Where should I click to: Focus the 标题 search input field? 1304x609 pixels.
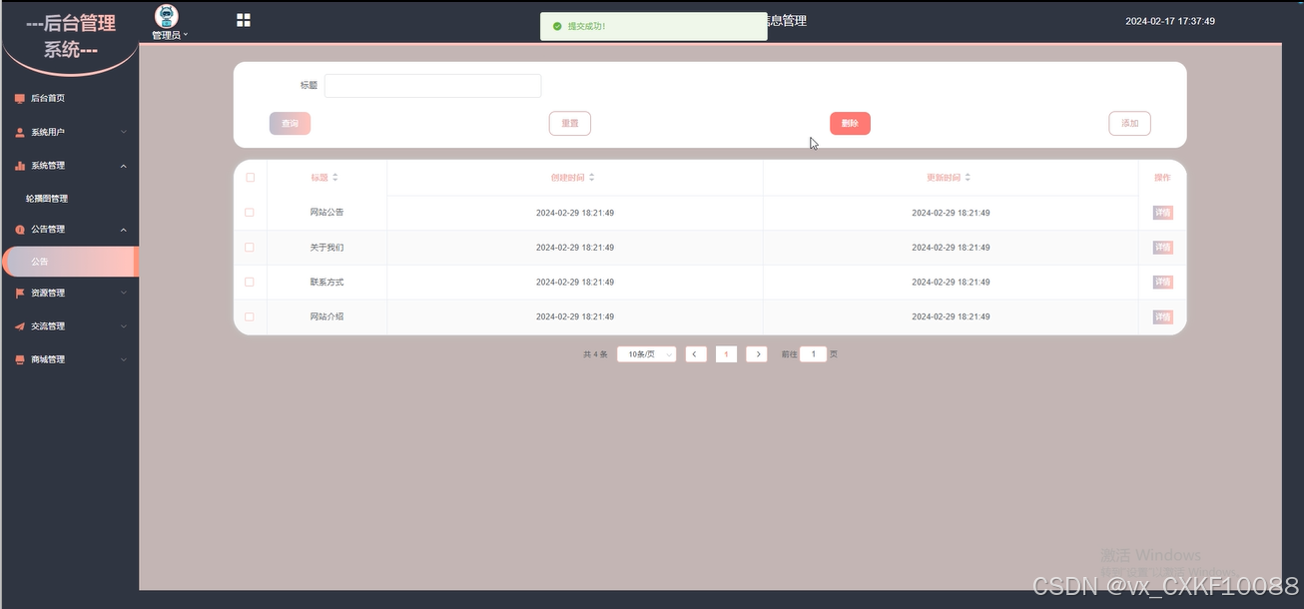pyautogui.click(x=432, y=86)
